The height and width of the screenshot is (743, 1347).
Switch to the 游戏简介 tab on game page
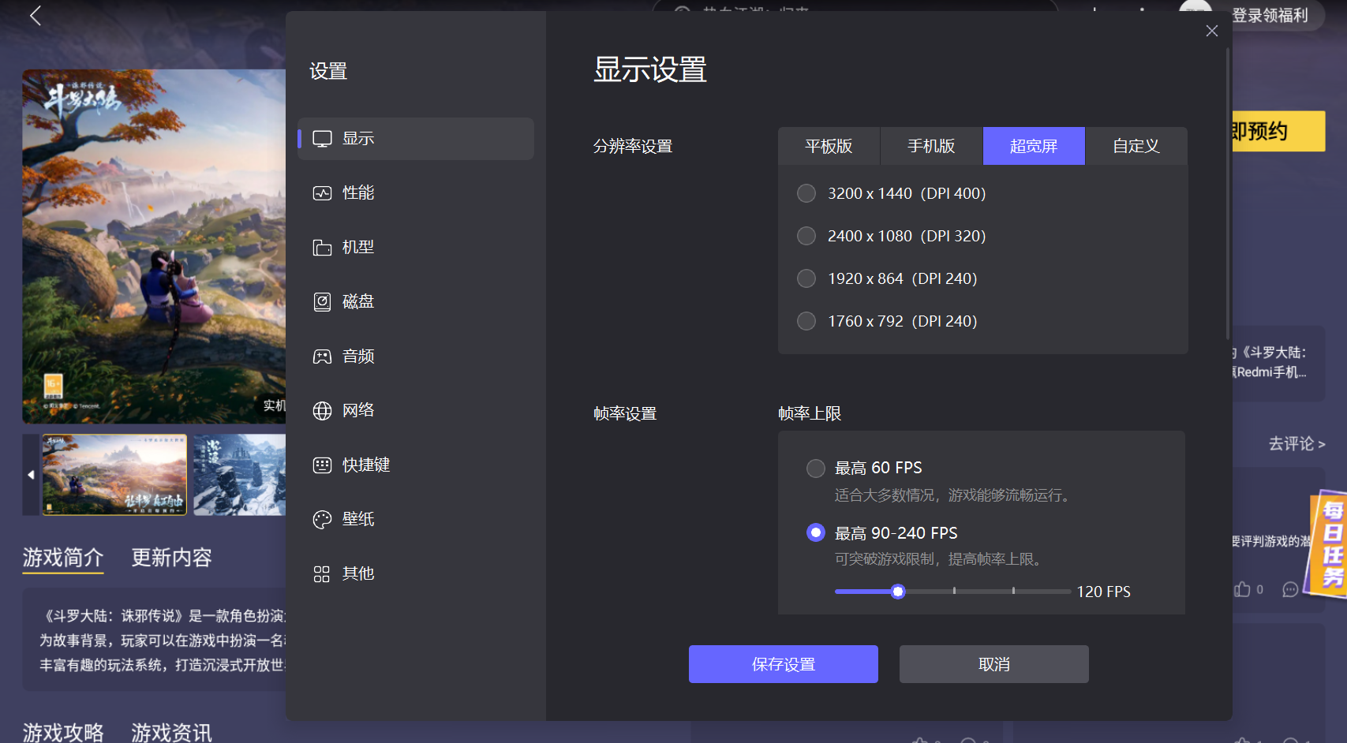point(63,558)
